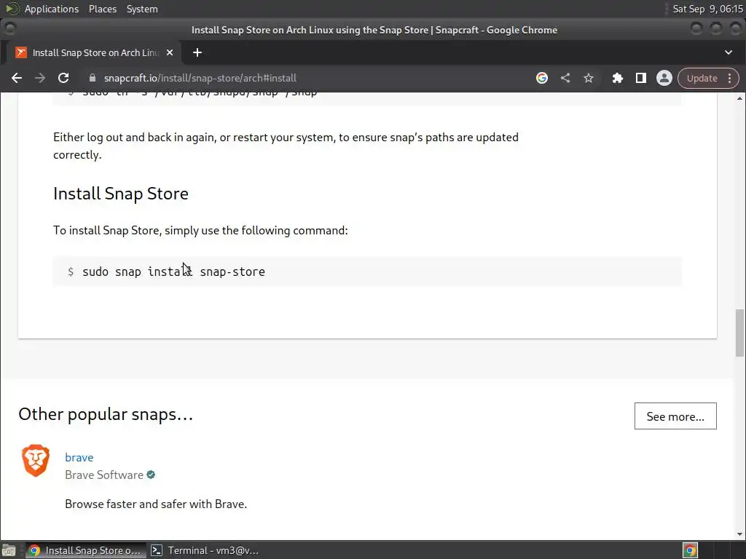The image size is (746, 559).
Task: Toggle Chrome side panel
Action: (x=641, y=78)
